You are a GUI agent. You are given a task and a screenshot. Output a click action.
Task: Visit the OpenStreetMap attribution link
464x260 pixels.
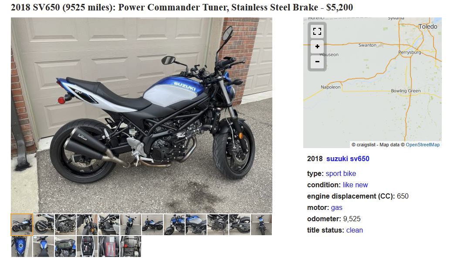coord(423,145)
